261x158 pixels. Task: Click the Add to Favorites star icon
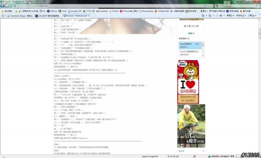tap(16, 11)
